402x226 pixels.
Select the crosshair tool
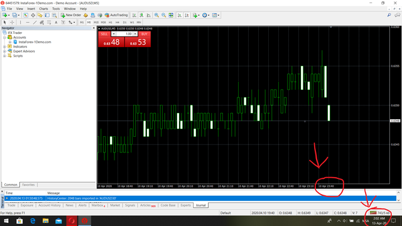coord(12,23)
